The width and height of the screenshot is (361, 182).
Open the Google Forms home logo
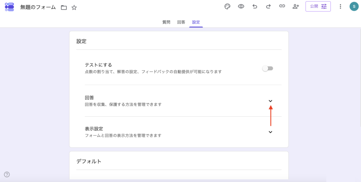(9, 7)
